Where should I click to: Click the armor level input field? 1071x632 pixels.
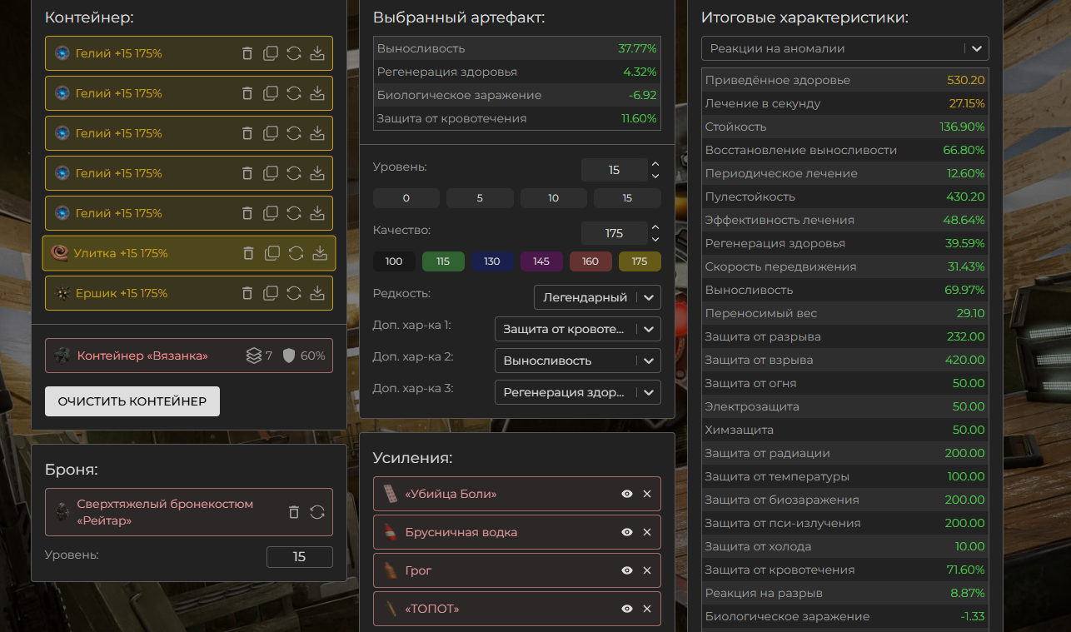point(299,557)
